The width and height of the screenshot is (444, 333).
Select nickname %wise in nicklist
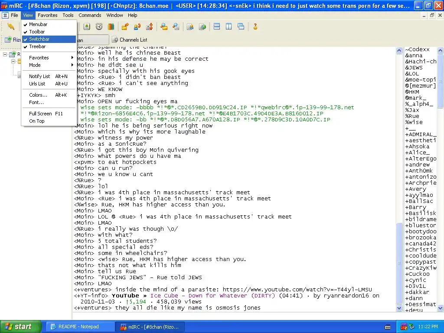(x=414, y=122)
